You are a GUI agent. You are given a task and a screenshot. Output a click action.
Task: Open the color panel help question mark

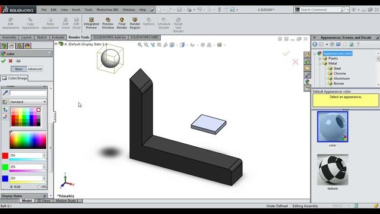[x=50, y=53]
